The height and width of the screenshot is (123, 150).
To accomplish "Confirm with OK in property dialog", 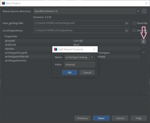I will (x=70, y=72).
